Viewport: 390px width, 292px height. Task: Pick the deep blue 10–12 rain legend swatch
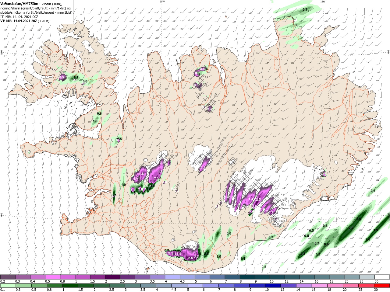coord(273,286)
